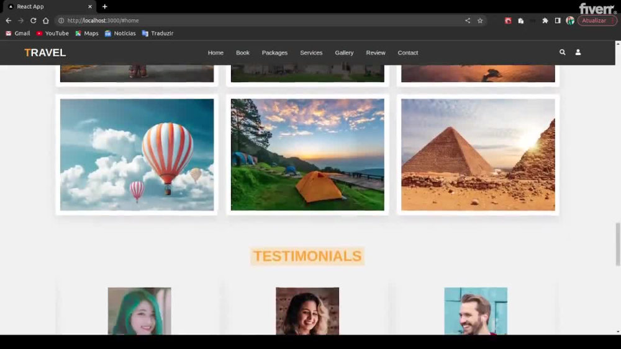Go to the Home nav item
621x349 pixels.
[x=215, y=53]
